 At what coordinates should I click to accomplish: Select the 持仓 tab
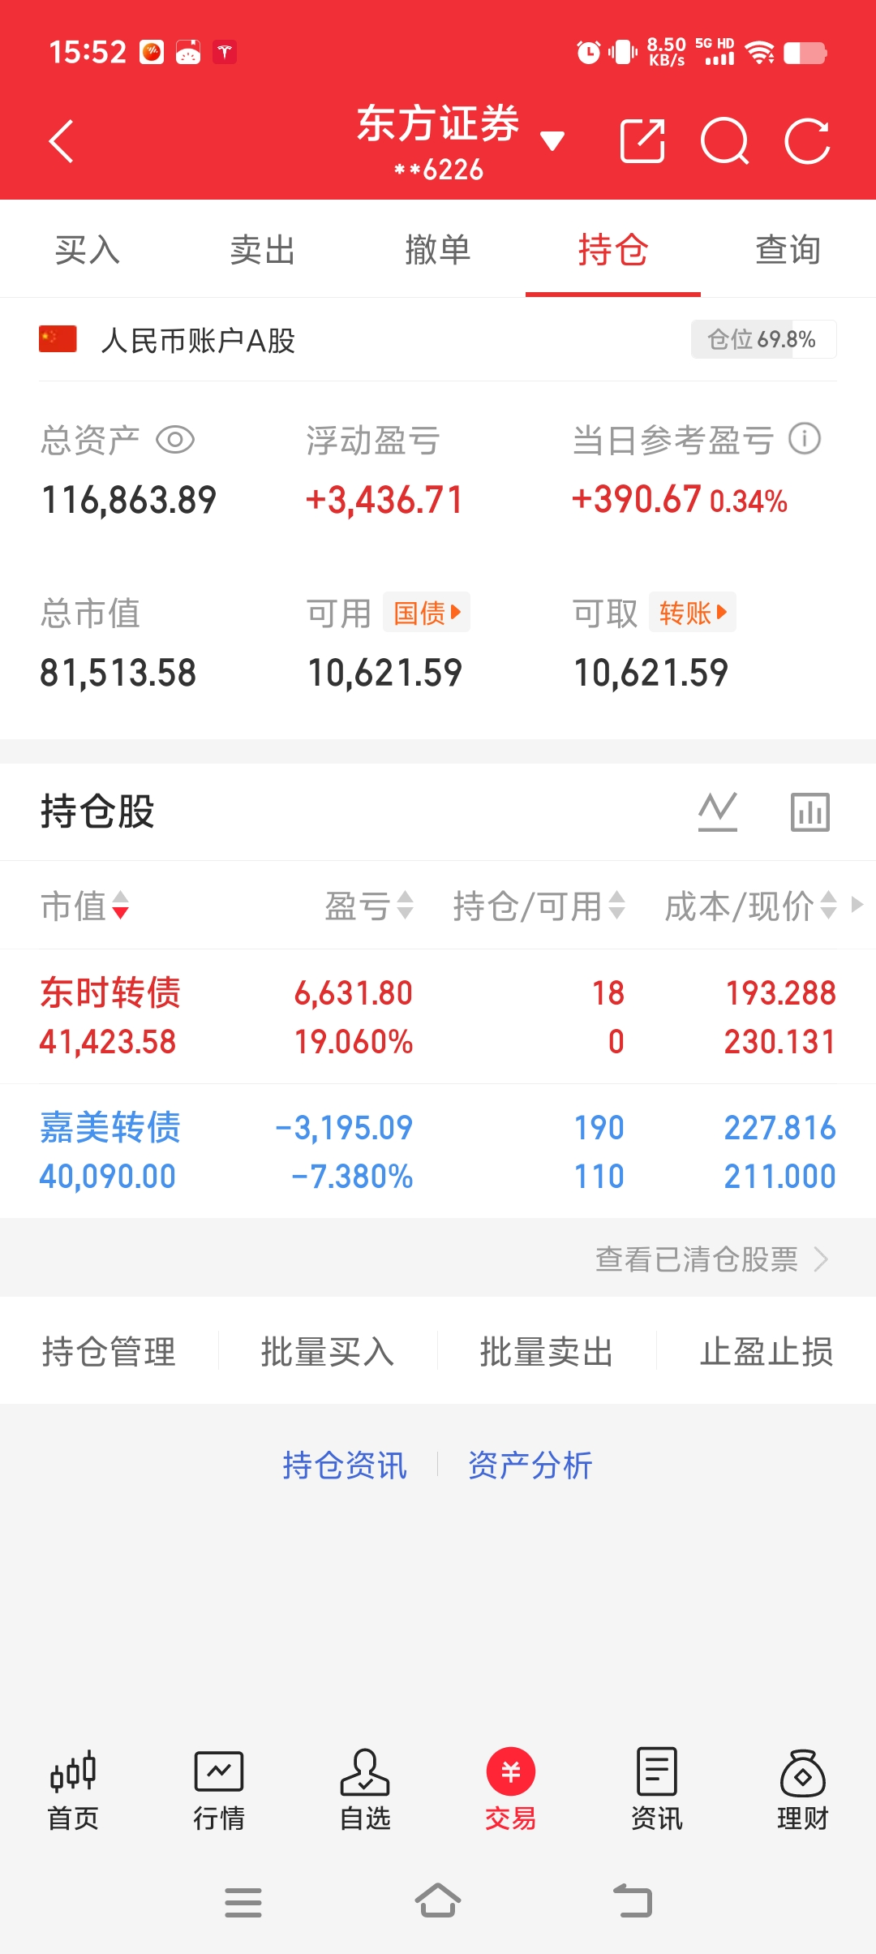click(613, 249)
